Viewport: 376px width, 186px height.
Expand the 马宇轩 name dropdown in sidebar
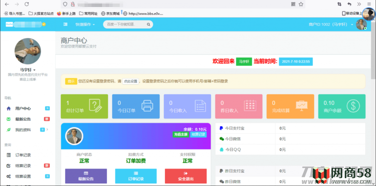pos(28,70)
